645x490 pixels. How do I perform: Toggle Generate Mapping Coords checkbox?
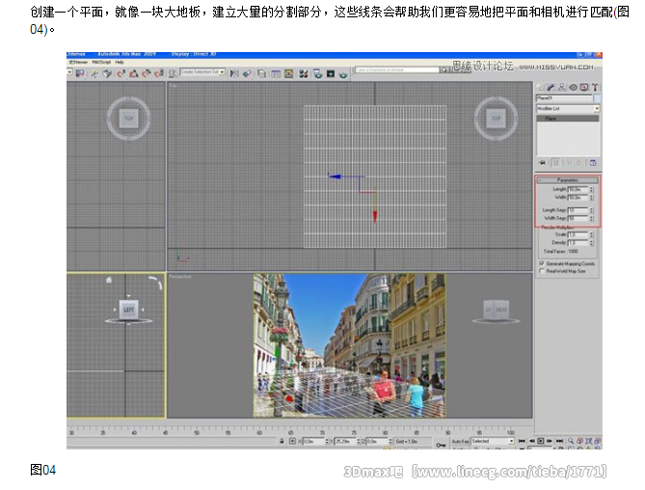point(541,263)
